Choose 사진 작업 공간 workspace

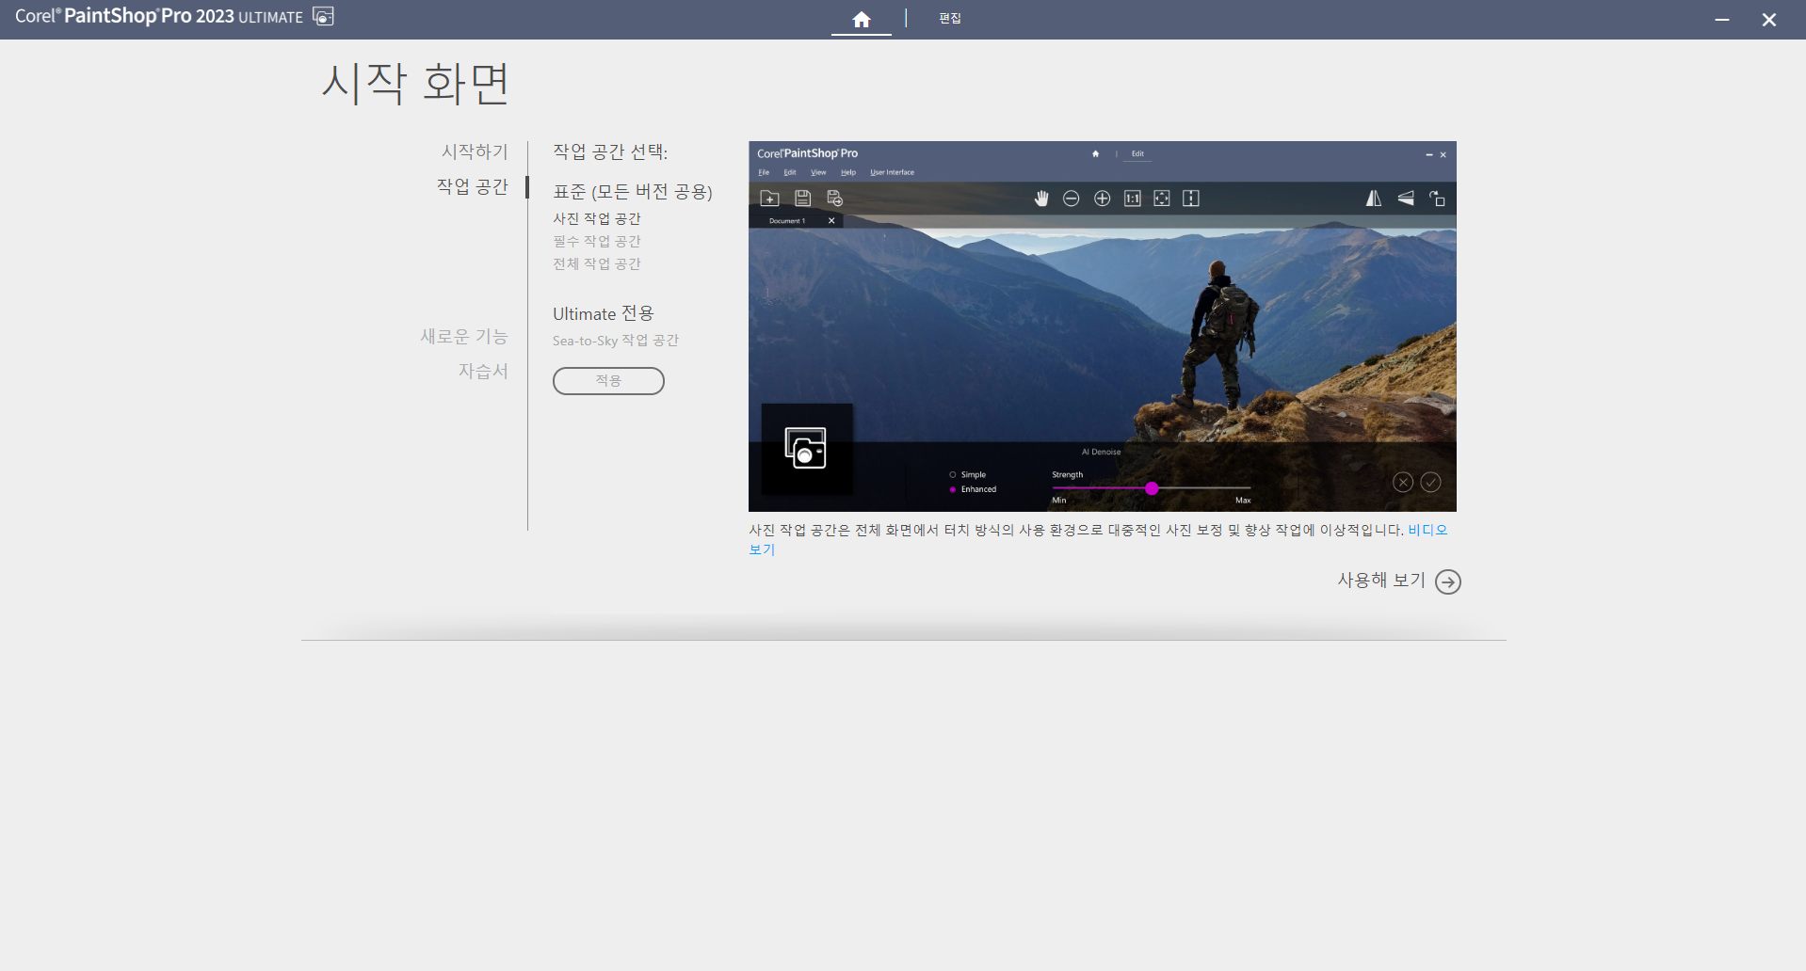coord(596,218)
